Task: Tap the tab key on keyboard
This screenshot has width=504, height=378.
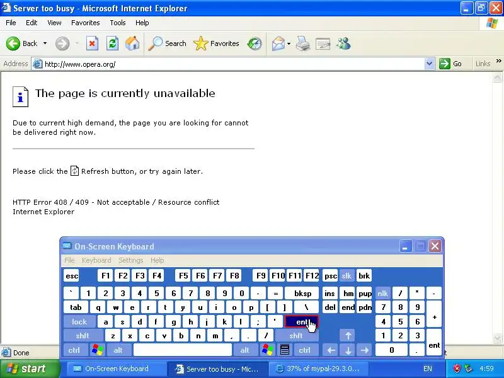Action: [76, 307]
